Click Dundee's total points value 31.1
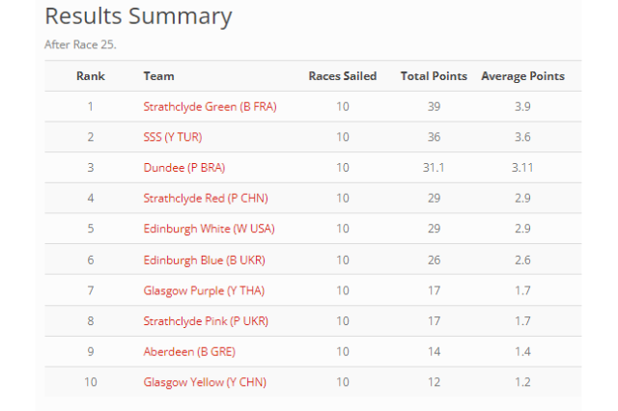The width and height of the screenshot is (618, 411). coord(434,168)
